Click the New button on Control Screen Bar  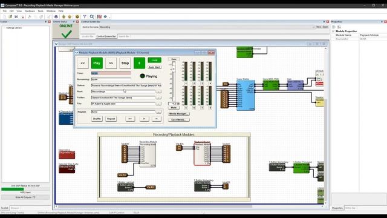coord(319,27)
